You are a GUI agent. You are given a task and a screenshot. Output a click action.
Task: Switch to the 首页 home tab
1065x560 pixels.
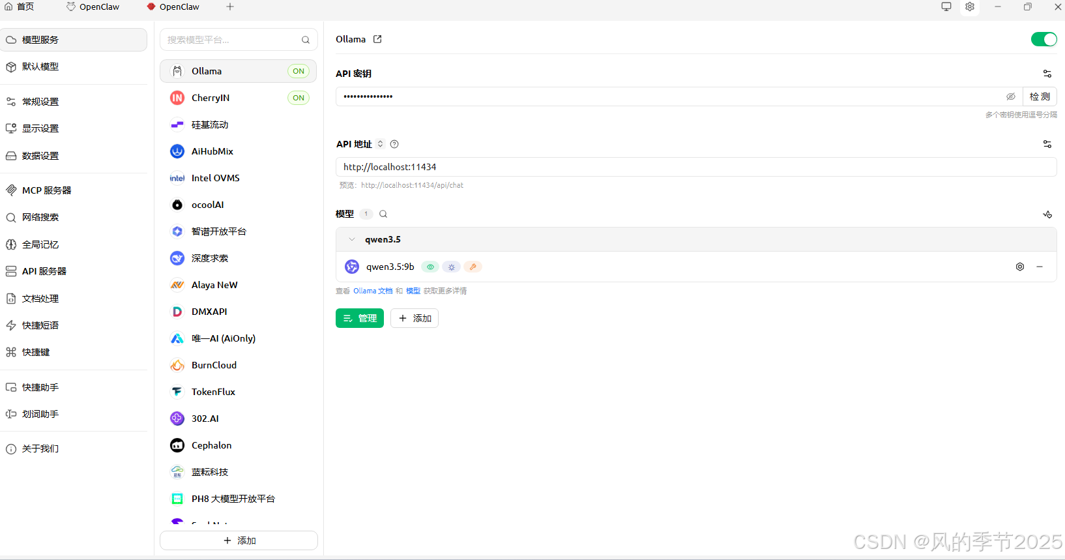(20, 7)
